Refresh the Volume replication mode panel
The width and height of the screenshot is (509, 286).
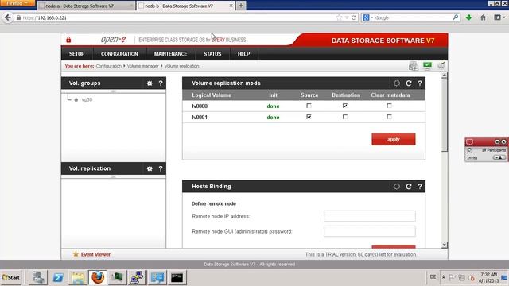coord(408,83)
